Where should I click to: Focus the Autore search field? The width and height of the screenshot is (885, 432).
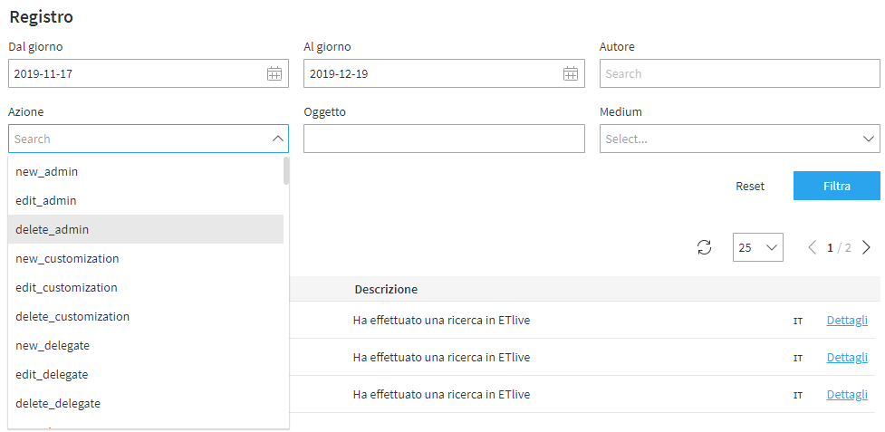[739, 74]
